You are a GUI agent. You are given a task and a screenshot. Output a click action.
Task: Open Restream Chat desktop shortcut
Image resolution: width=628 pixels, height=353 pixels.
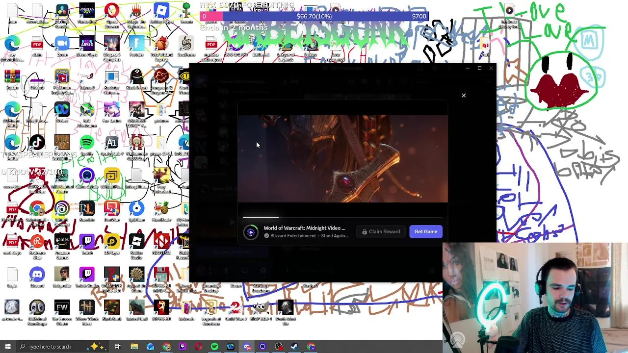(37, 246)
